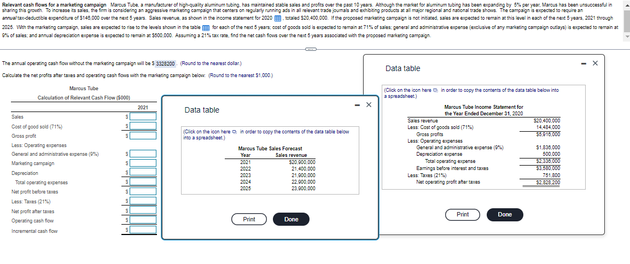Click total operating expense value $2,336,000
The image size is (630, 264).
pos(548,161)
